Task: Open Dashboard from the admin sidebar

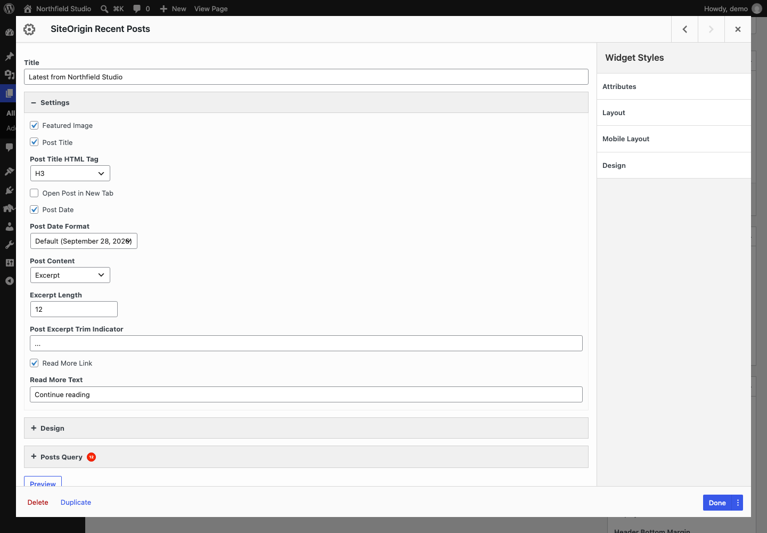Action: point(9,32)
